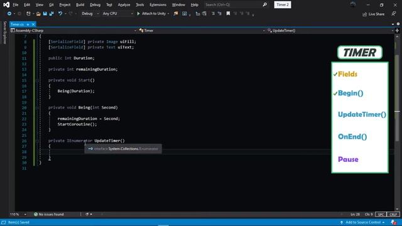Click the uncomment selected lines icon

tap(204, 14)
